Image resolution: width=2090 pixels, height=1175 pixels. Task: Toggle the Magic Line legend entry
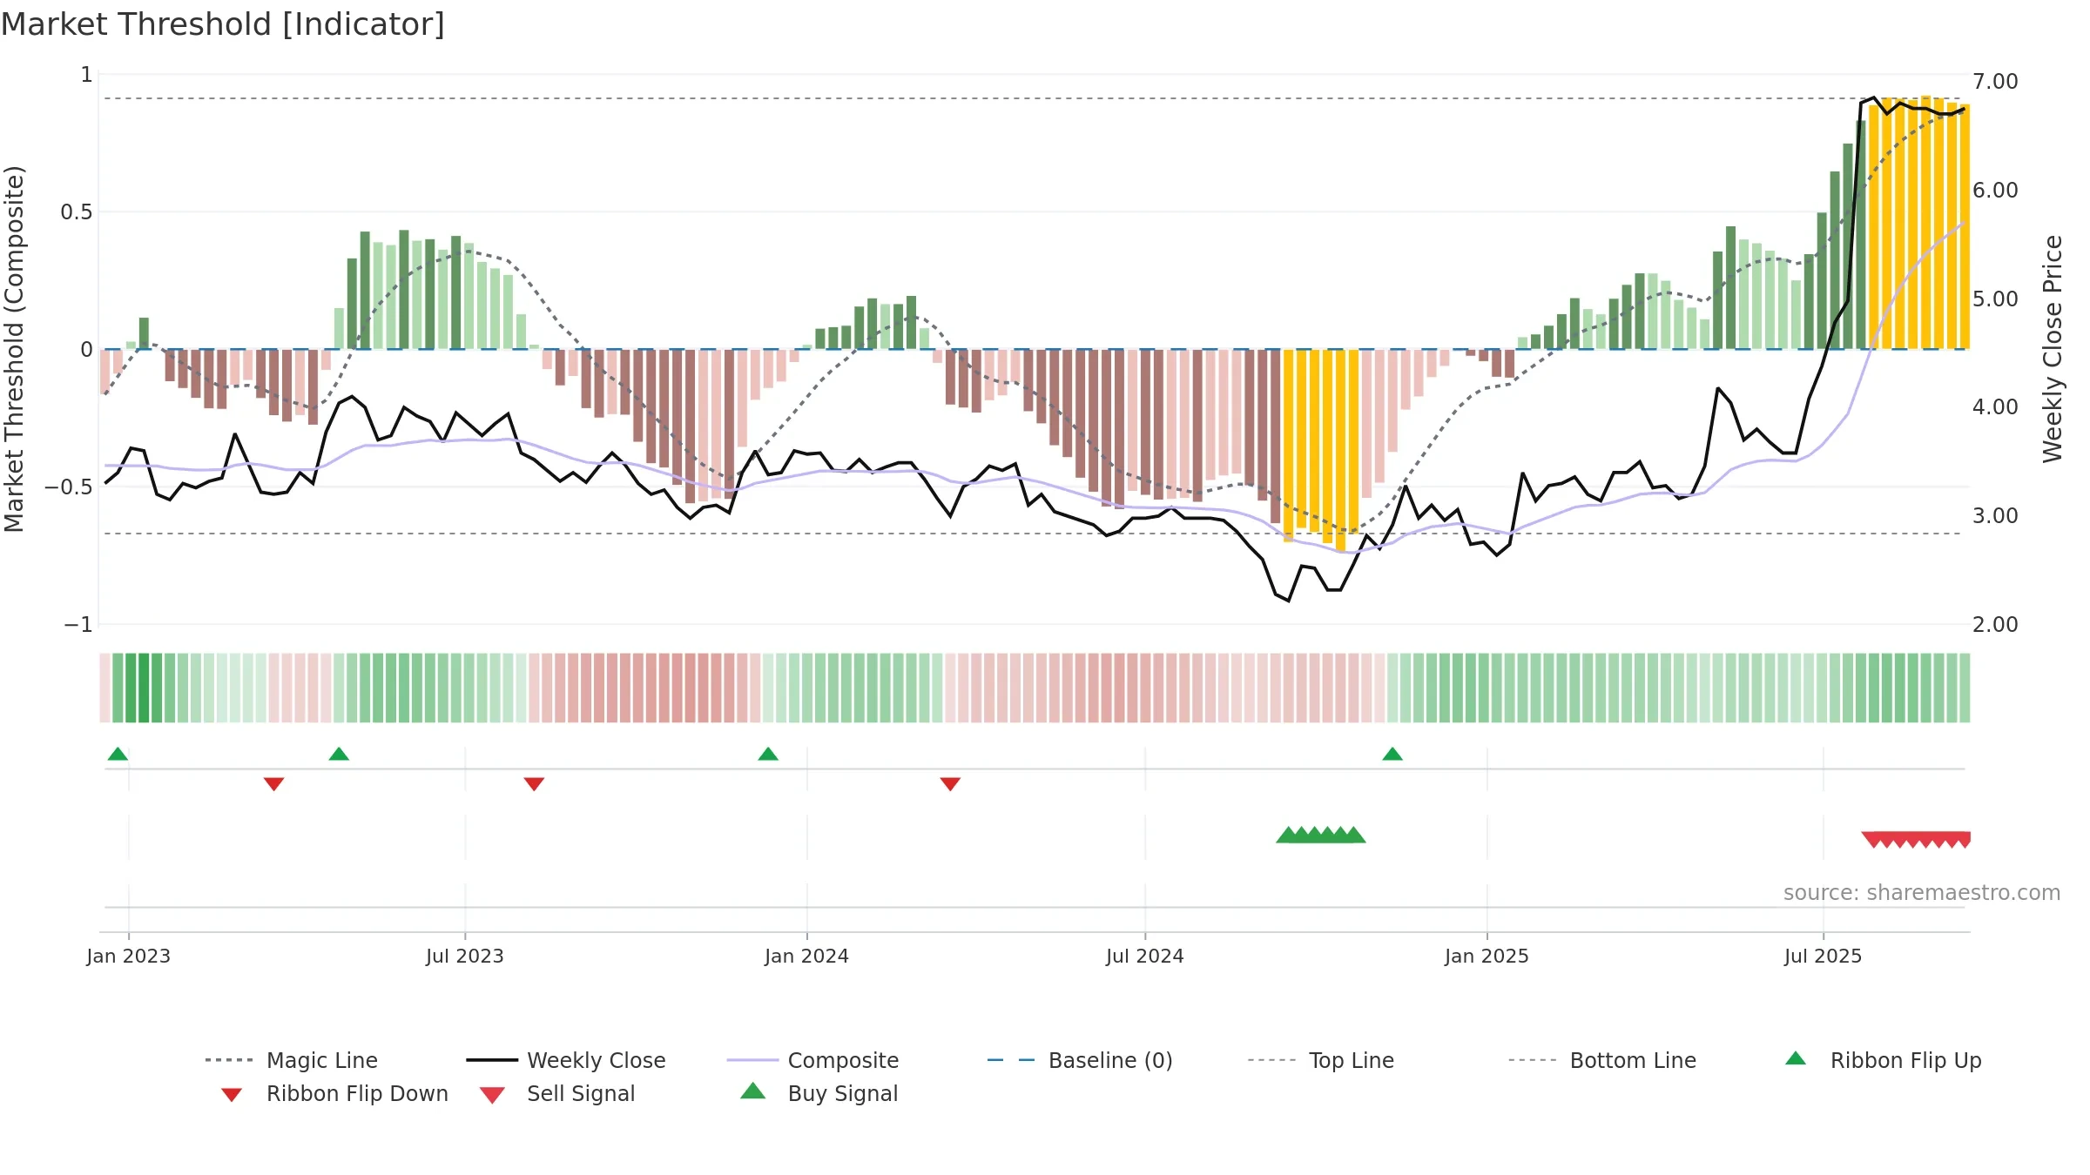(291, 1060)
